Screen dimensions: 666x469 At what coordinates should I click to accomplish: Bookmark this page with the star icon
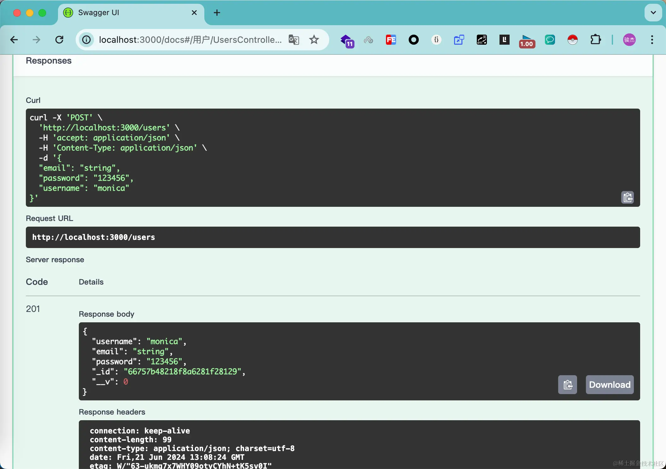[x=314, y=40]
